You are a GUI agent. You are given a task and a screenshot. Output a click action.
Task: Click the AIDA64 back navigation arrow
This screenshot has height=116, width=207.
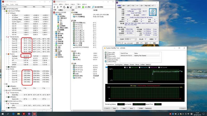click(x=55, y=7)
